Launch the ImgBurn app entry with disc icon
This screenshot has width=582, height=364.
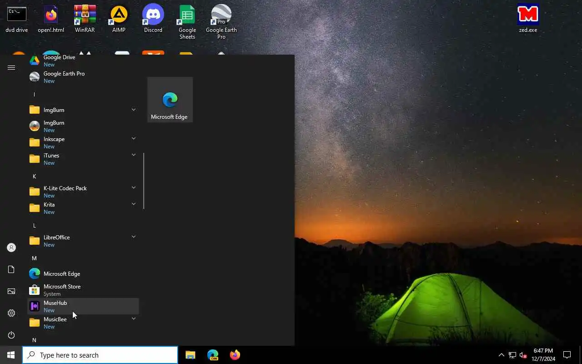[x=83, y=126]
